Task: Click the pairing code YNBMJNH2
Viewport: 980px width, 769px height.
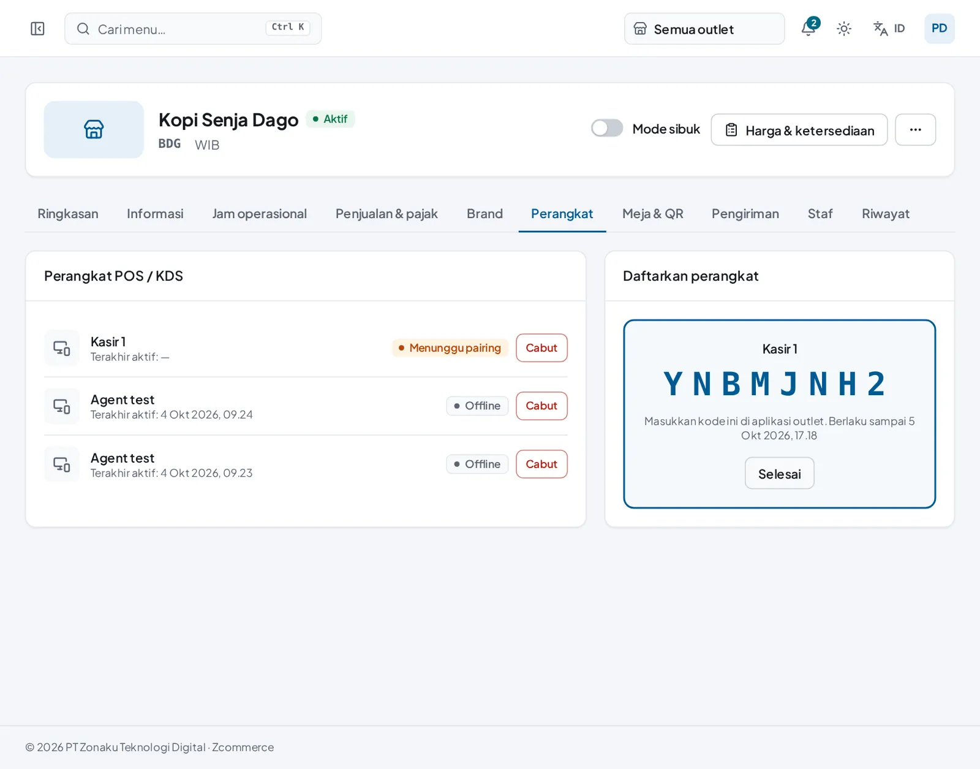Action: 775,385
